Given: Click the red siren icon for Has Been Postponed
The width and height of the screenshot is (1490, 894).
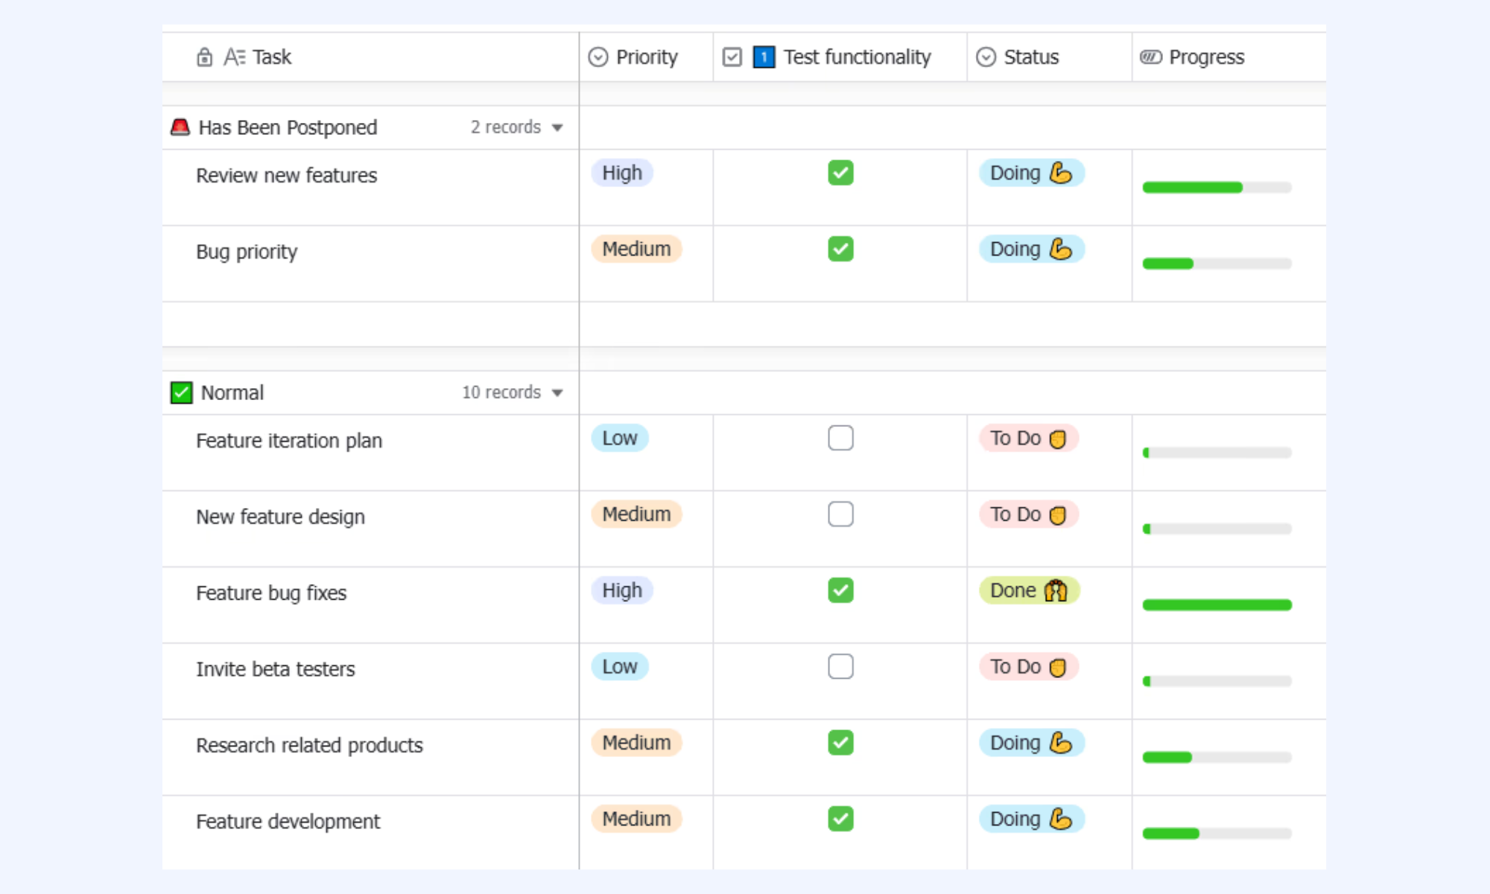Looking at the screenshot, I should [x=180, y=127].
